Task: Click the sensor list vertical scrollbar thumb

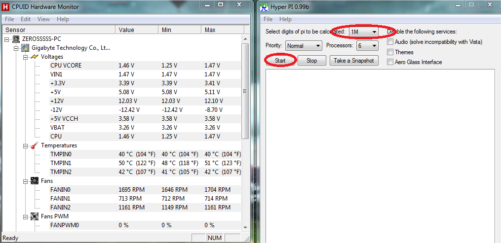Action: (x=245, y=91)
